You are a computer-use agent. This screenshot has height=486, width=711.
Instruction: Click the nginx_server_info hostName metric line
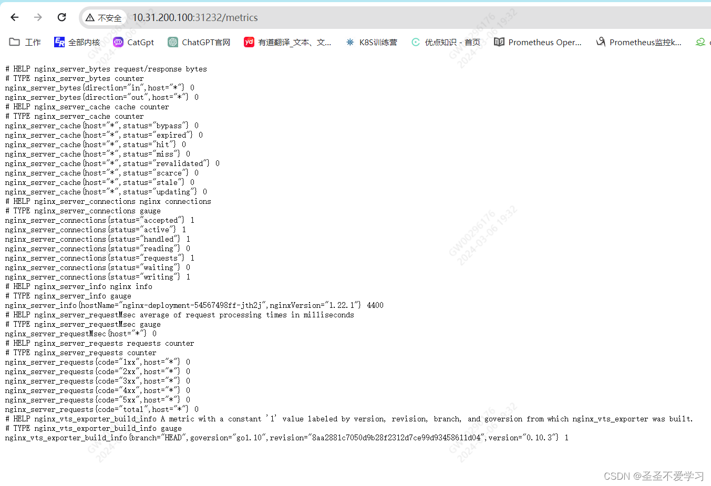pos(194,305)
